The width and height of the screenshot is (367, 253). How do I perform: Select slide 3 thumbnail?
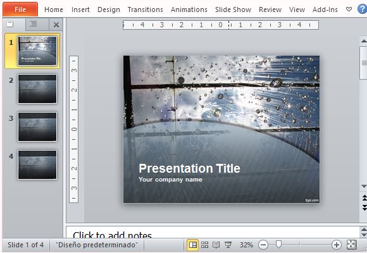click(37, 126)
